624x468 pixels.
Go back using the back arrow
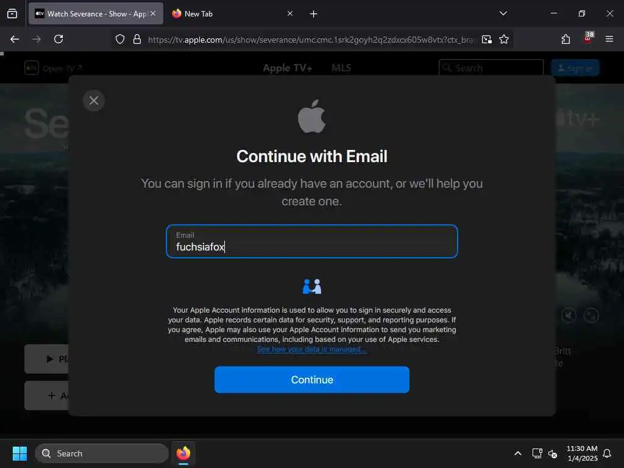click(x=15, y=39)
